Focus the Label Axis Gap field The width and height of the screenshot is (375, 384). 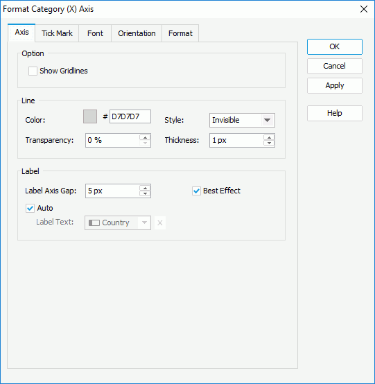pyautogui.click(x=113, y=191)
